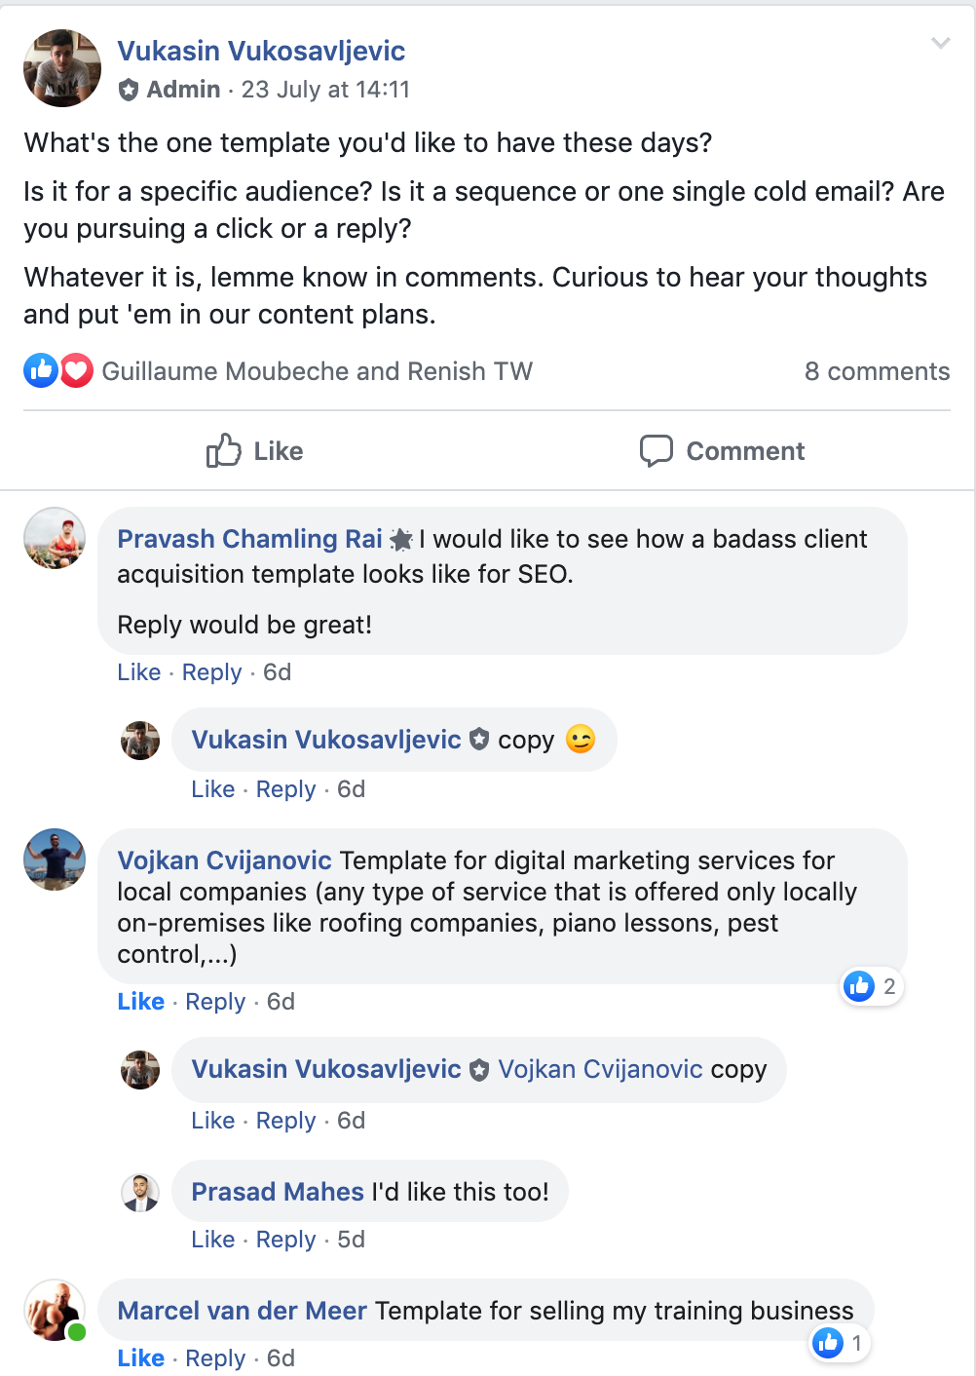Open Pravash Chamling Rai's profile
This screenshot has height=1376, width=976.
[x=249, y=539]
